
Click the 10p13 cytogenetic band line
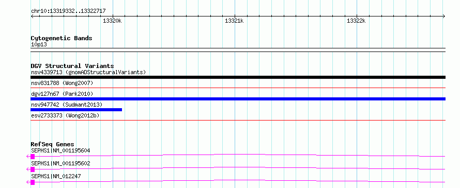[x=238, y=50]
